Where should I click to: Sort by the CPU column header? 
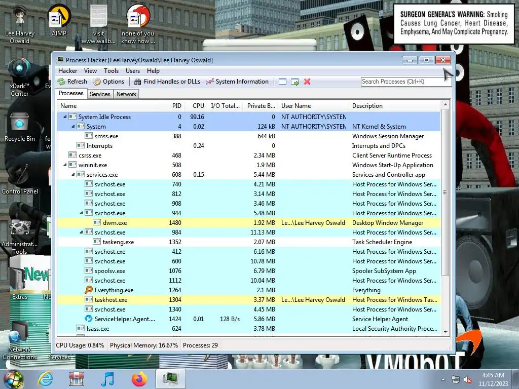coord(196,106)
